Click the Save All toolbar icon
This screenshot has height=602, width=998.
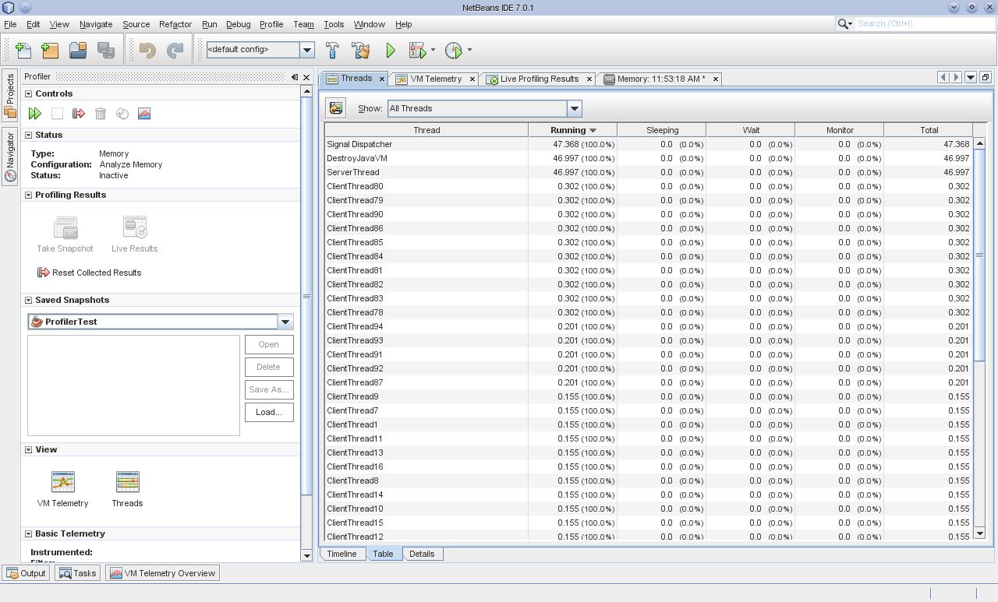pos(106,50)
